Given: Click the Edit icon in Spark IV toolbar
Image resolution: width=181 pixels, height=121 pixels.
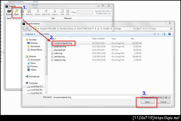Looking at the screenshot, I should (68, 13).
